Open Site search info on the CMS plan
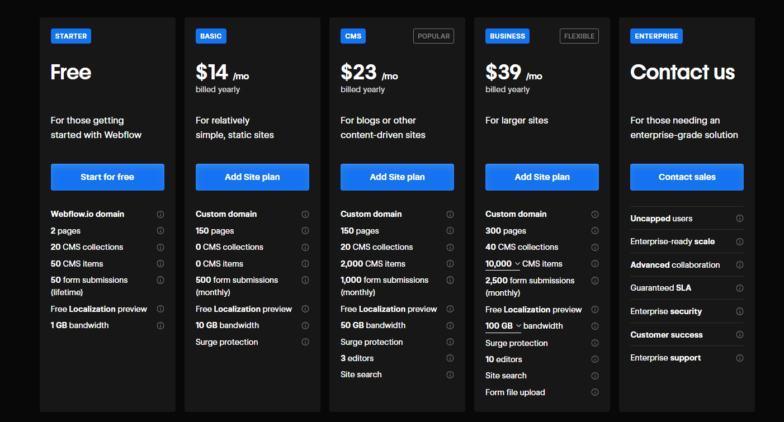Image resolution: width=784 pixels, height=422 pixels. point(450,374)
